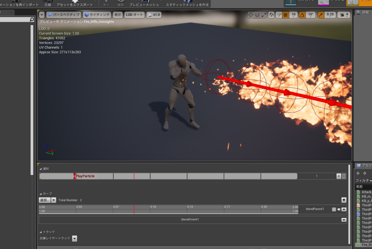
Task: Open the 表示 show menu in viewport
Action: 118,15
